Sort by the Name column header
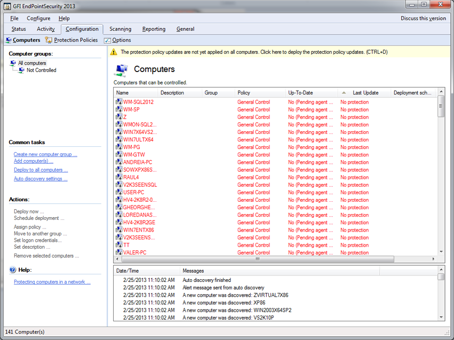 click(136, 93)
